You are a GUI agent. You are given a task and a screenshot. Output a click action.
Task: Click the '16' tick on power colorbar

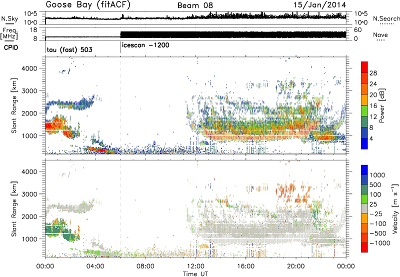[373, 106]
